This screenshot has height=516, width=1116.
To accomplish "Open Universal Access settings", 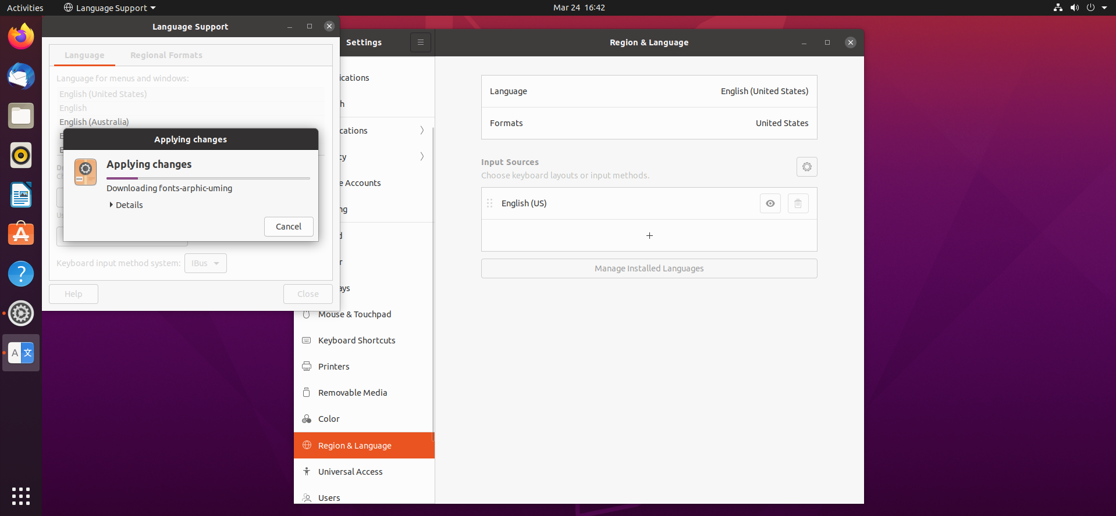I will 364,472.
